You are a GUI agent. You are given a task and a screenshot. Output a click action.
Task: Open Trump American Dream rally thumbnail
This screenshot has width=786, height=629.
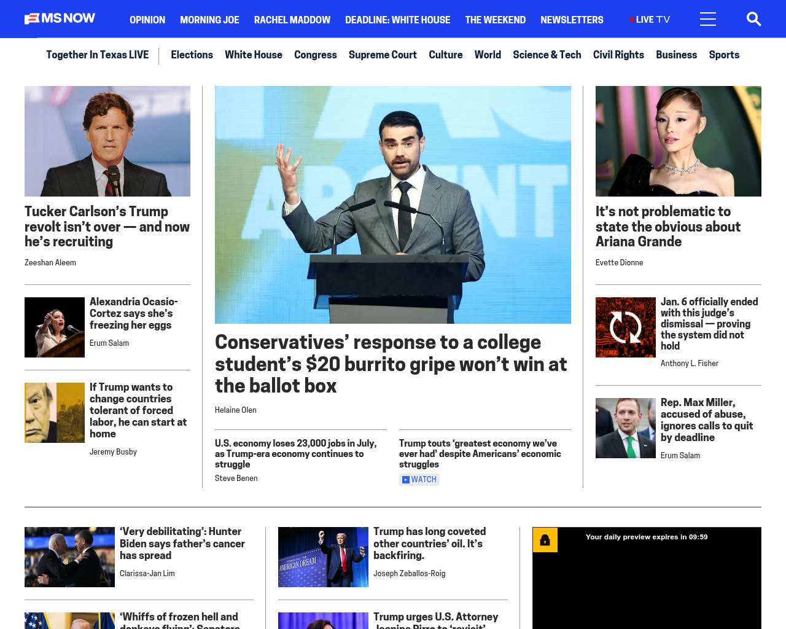coord(323,557)
